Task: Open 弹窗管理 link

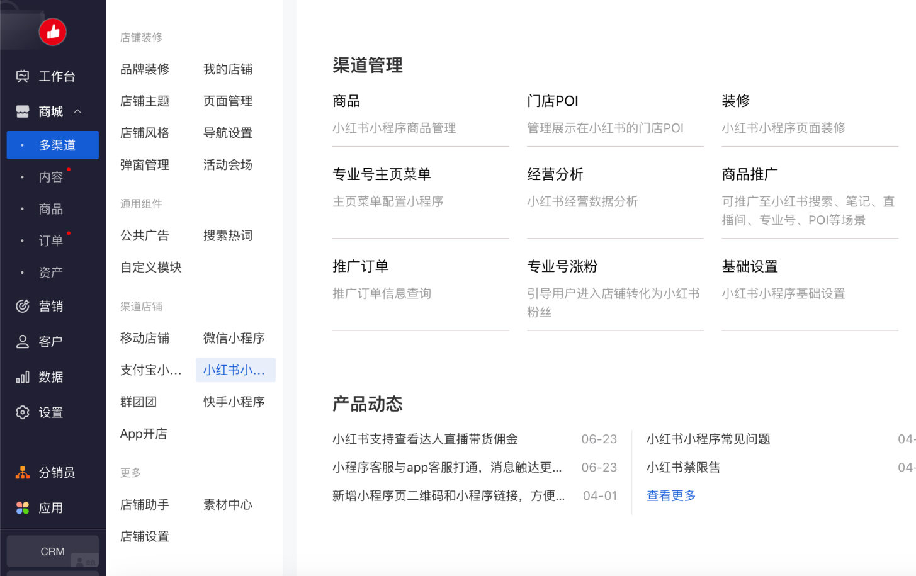Action: (x=145, y=165)
